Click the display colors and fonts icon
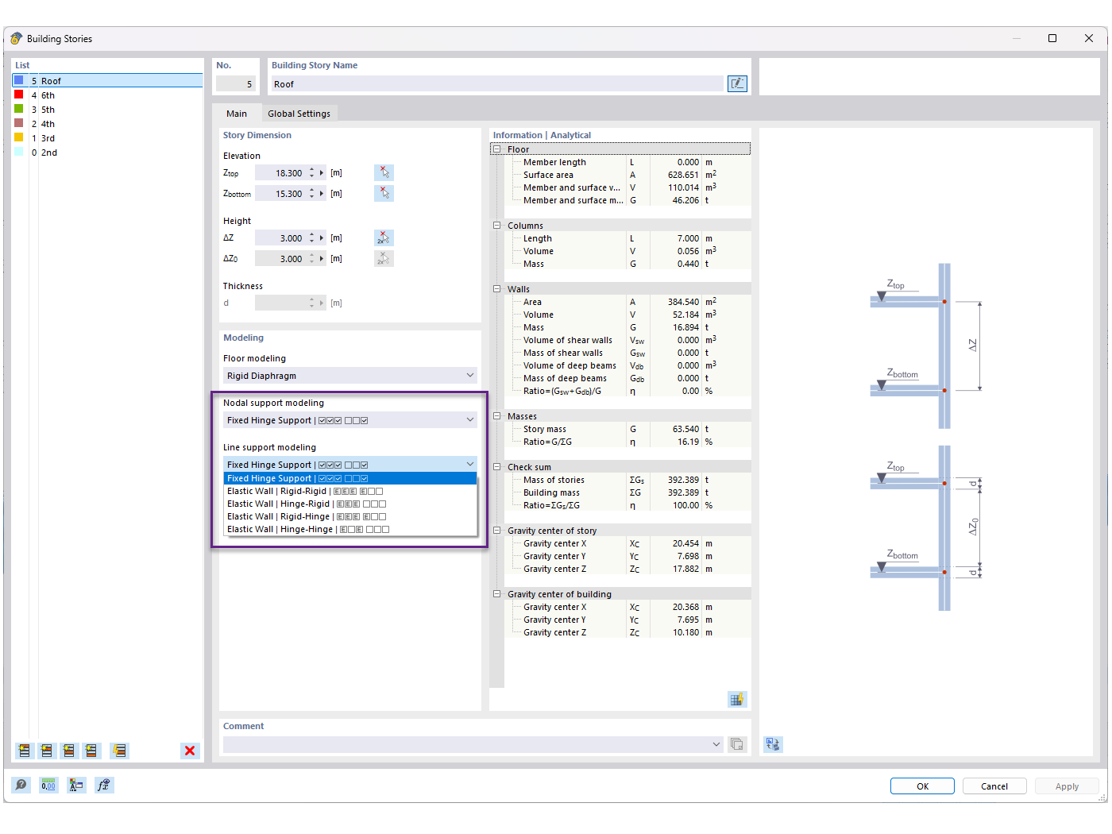The height and width of the screenshot is (834, 1112). coord(75,785)
